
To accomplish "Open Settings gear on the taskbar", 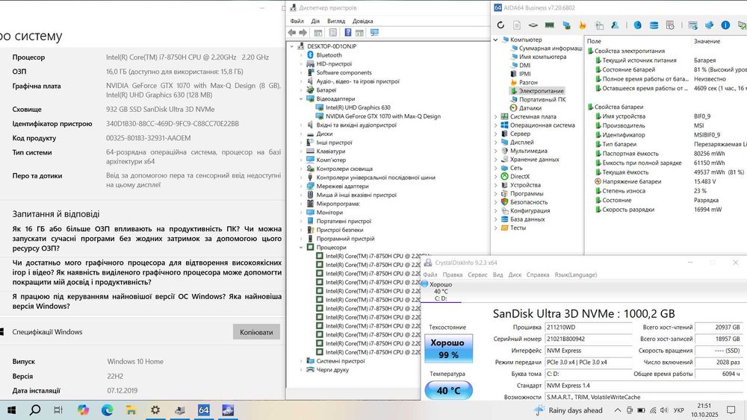I will click(x=155, y=410).
